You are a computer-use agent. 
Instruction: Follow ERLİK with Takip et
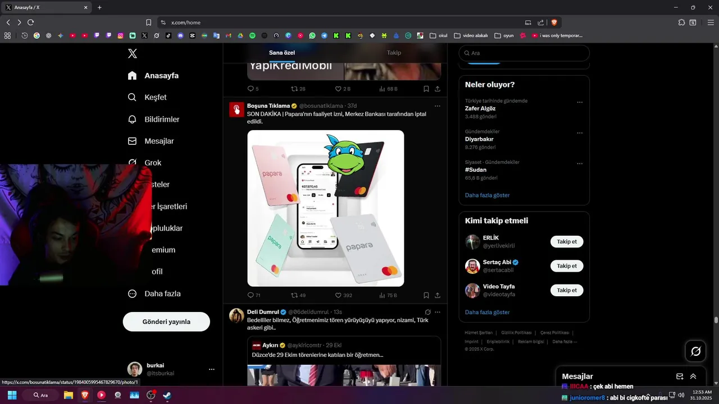click(x=567, y=242)
